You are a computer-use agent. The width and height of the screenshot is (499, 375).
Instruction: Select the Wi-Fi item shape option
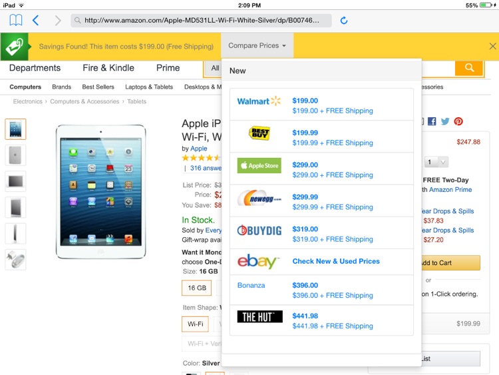click(x=195, y=324)
